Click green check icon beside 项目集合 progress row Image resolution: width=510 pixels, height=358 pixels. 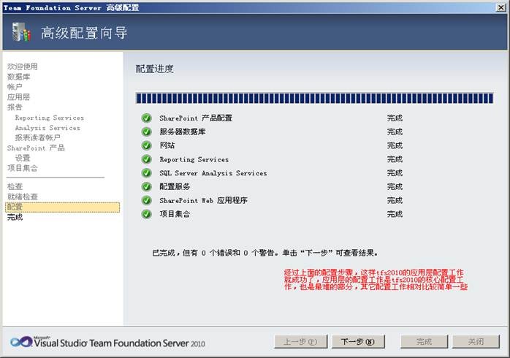tap(147, 214)
